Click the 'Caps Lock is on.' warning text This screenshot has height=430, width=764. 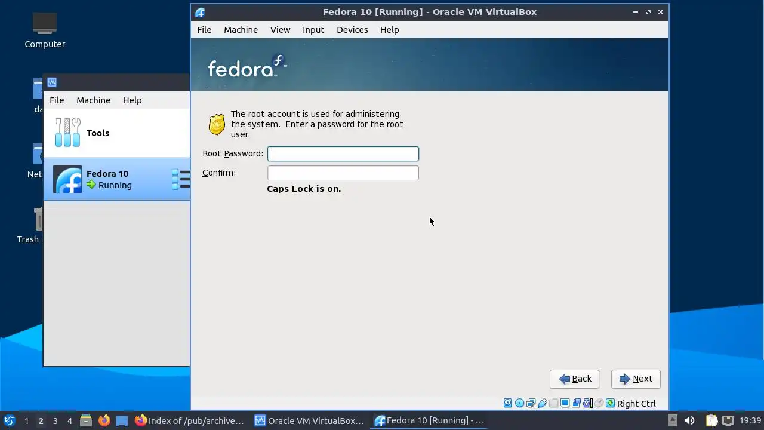(304, 189)
